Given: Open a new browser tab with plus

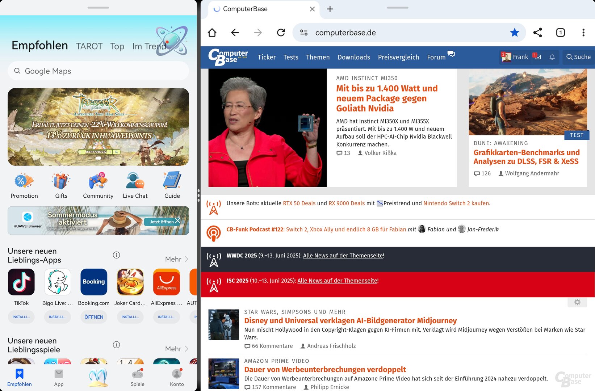Looking at the screenshot, I should click(330, 9).
